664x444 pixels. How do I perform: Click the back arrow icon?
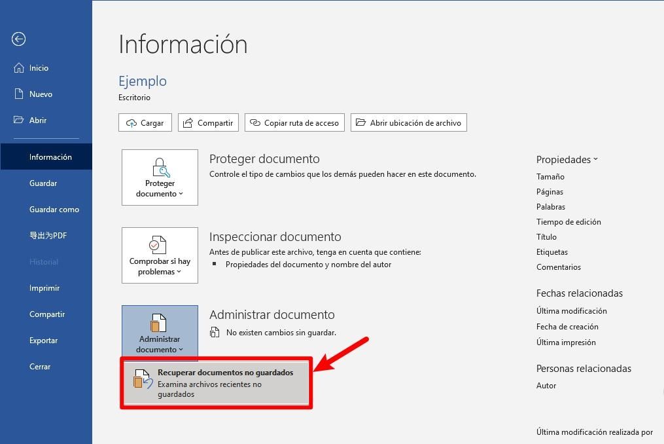[x=18, y=39]
